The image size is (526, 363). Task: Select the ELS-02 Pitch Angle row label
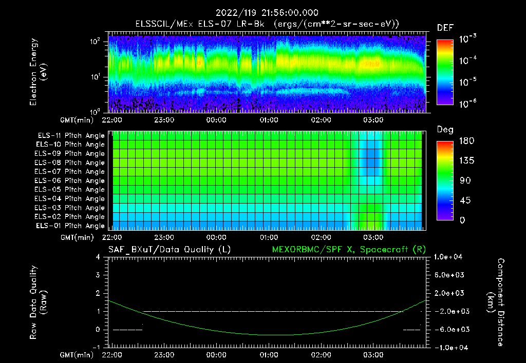69,217
